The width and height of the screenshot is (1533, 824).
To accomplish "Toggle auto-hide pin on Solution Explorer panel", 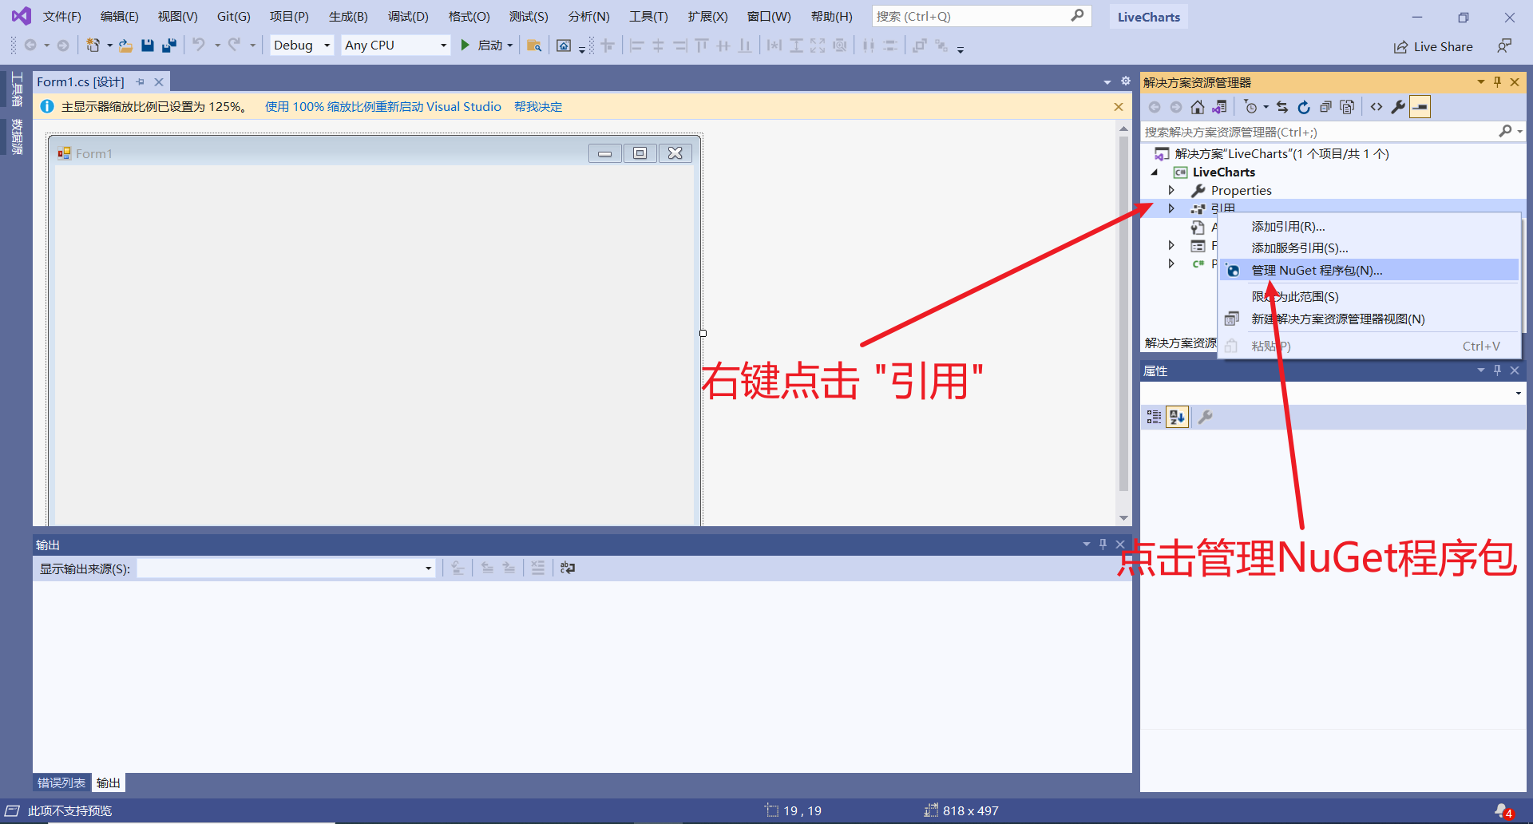I will coord(1498,82).
